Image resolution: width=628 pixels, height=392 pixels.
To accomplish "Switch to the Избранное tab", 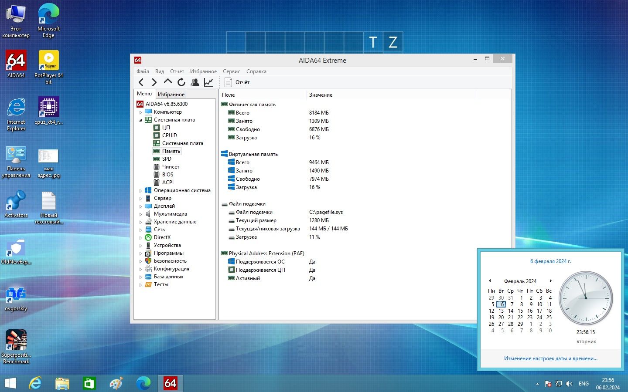I will pos(171,94).
